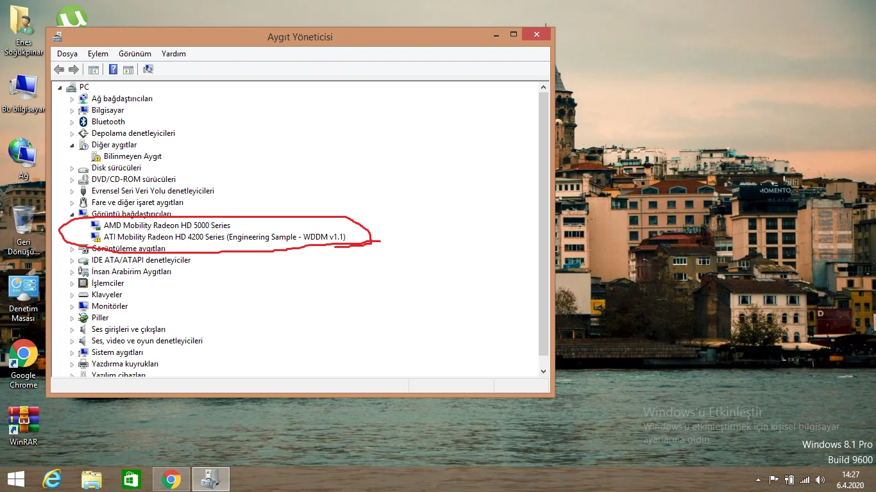Click the volume speaker tray icon

(820, 479)
